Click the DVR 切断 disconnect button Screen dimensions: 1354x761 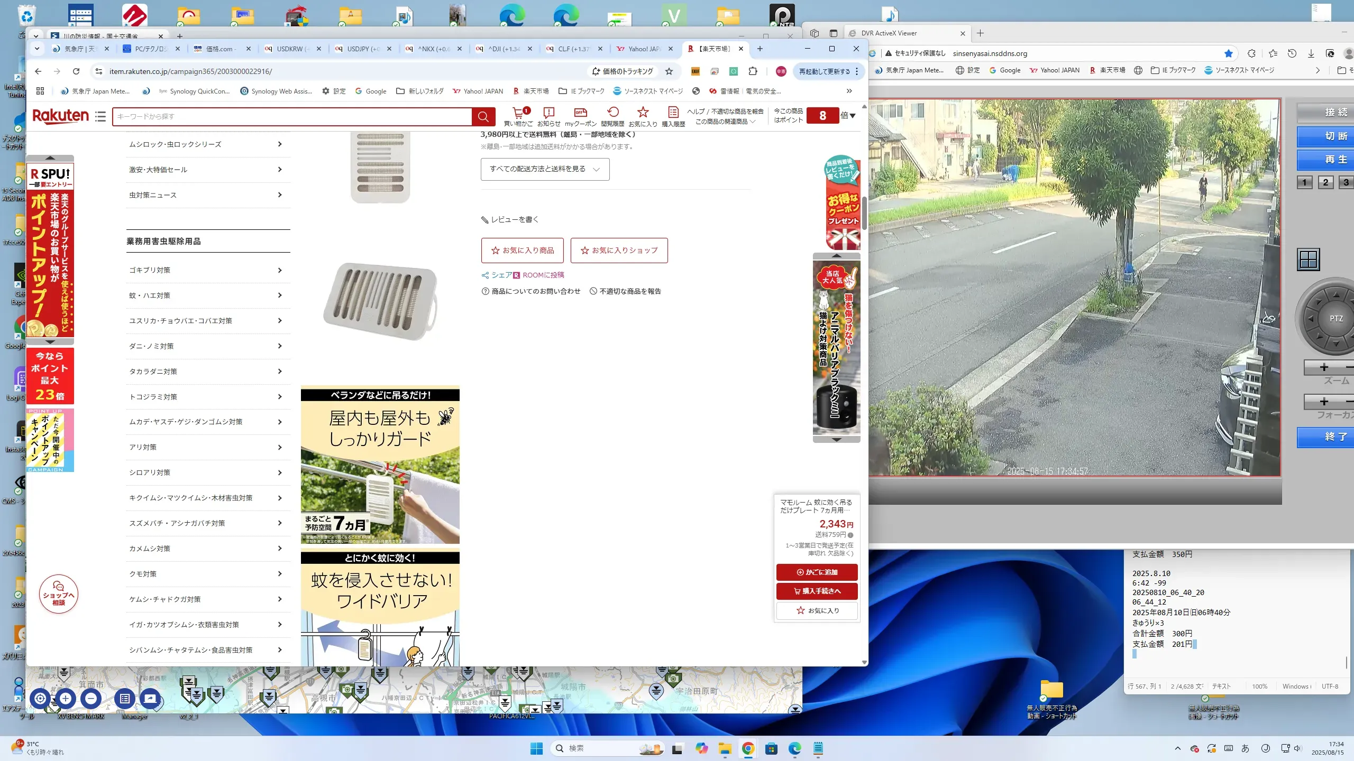pos(1335,136)
